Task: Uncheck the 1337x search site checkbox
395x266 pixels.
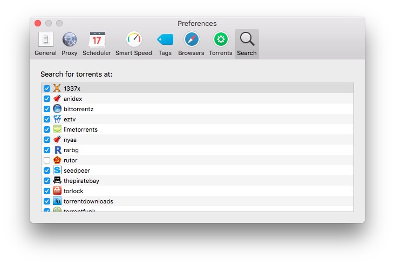Action: tap(47, 88)
